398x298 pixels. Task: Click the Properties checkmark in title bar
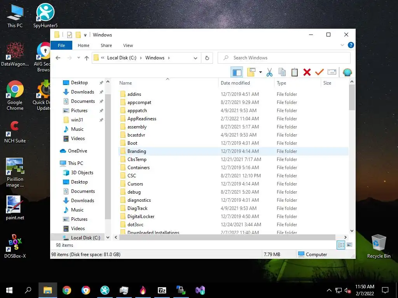click(70, 35)
